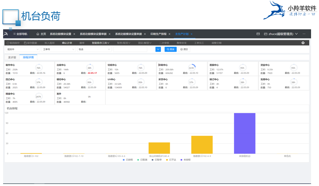Open the 包含 condition dropdown

94,49
